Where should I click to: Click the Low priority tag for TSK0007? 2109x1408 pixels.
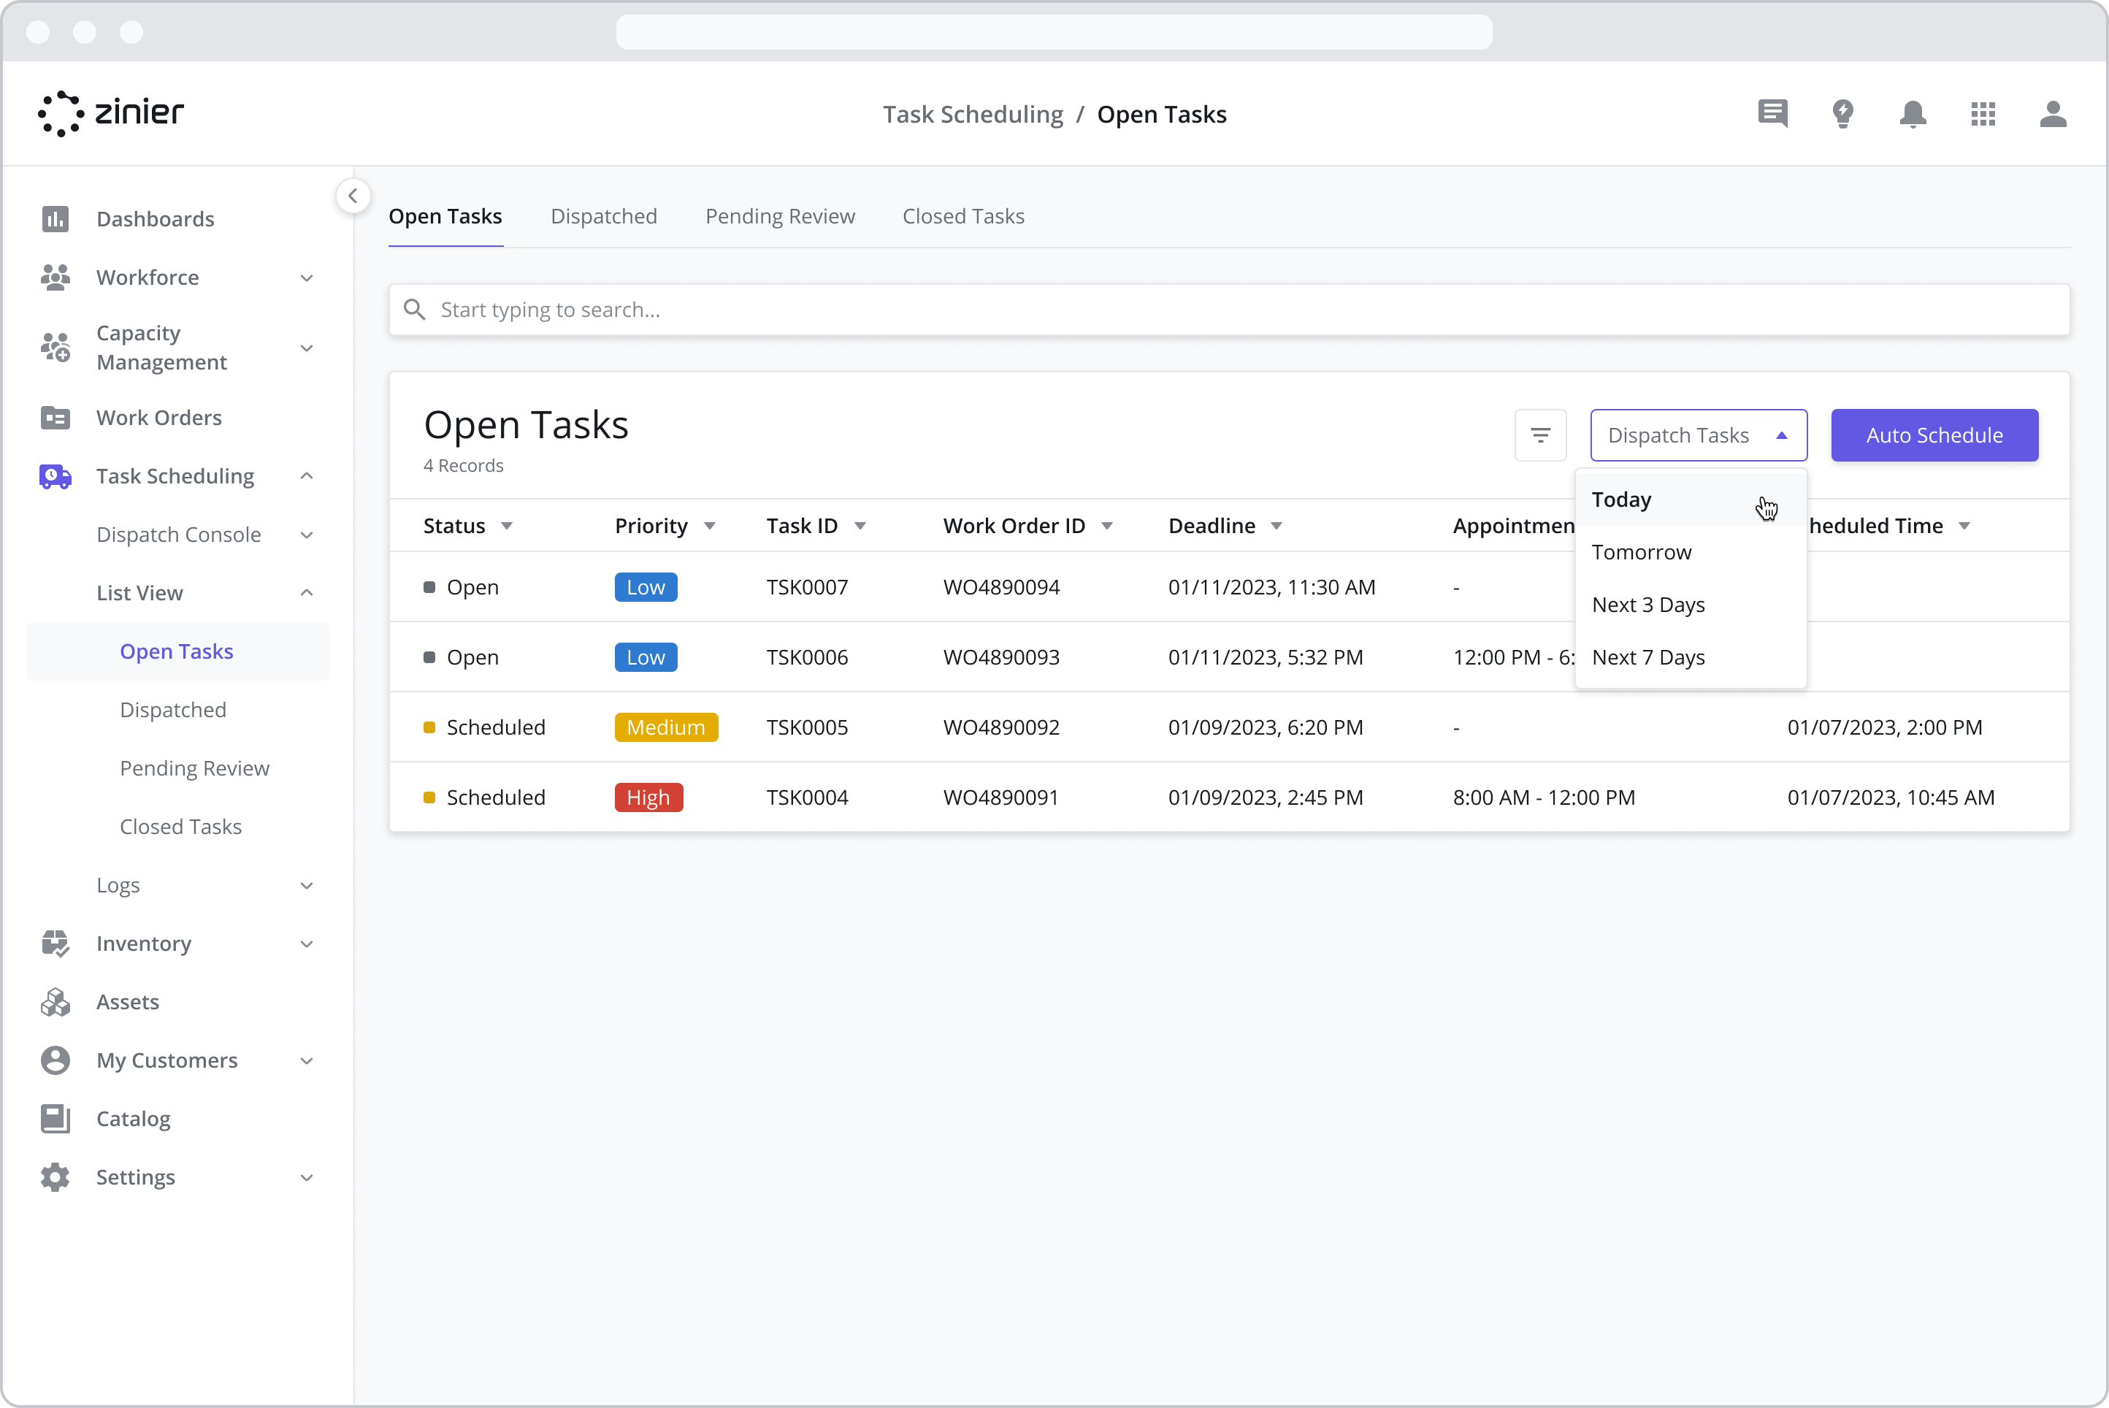tap(646, 587)
